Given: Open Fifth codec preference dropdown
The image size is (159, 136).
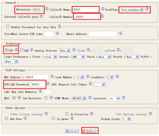Looking at the screenshot, I should pos(11,62).
